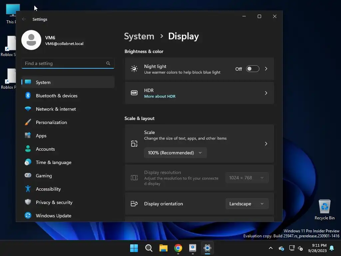Image resolution: width=341 pixels, height=256 pixels.
Task: Click the Personalization paintbrush icon
Action: [x=28, y=122]
